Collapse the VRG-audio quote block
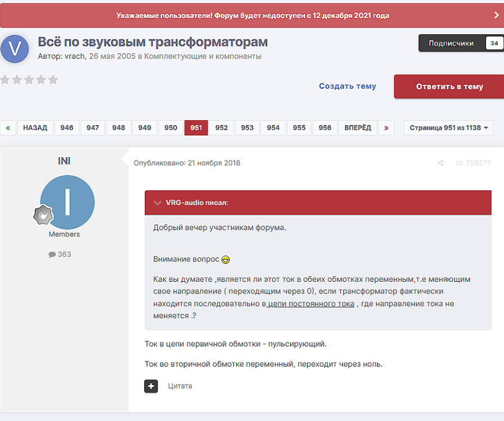 tap(157, 203)
